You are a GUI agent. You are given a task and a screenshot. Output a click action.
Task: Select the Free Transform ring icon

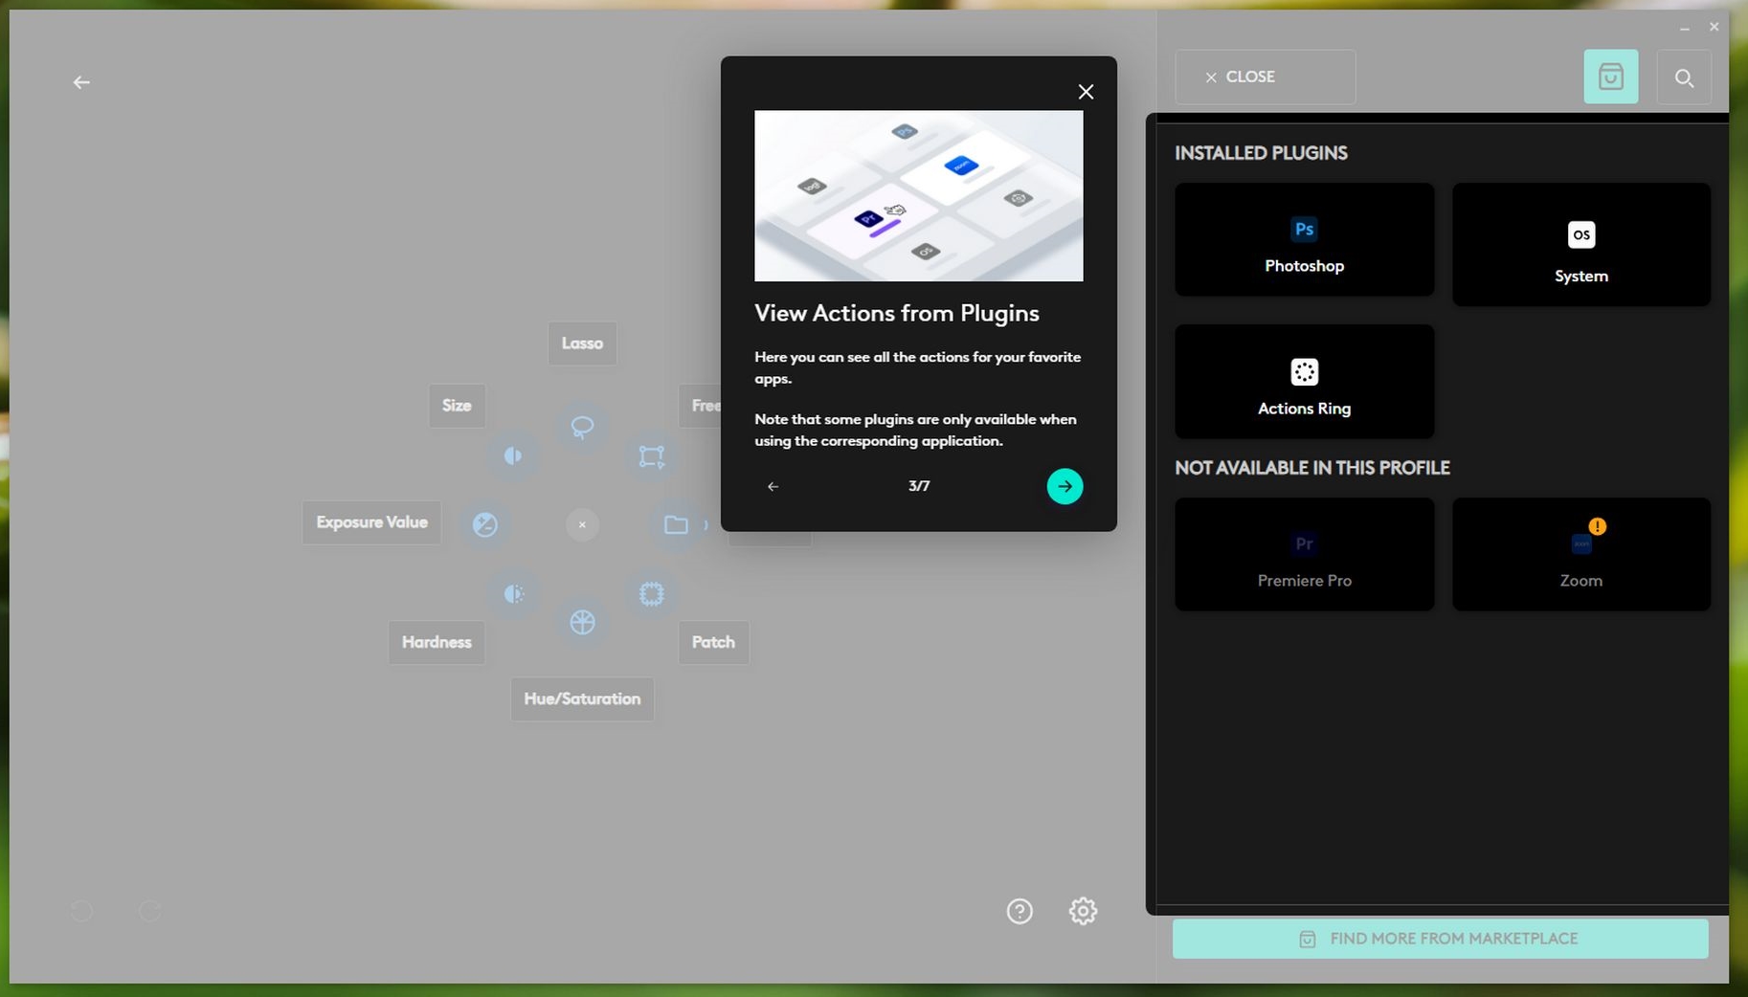point(651,456)
